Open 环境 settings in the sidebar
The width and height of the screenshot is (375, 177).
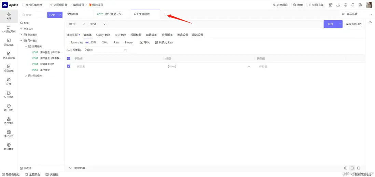pos(9,81)
